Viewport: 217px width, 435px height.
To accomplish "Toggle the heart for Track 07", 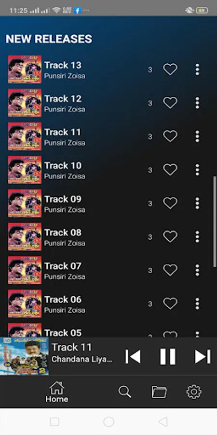I will coord(170,270).
